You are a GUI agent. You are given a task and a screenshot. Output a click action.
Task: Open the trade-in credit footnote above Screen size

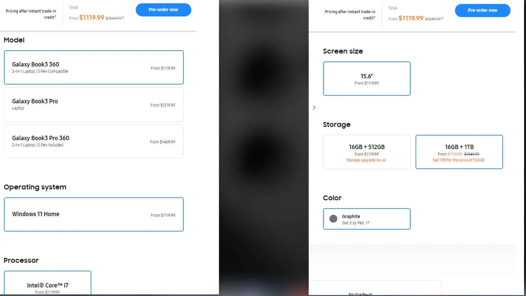coord(374,17)
